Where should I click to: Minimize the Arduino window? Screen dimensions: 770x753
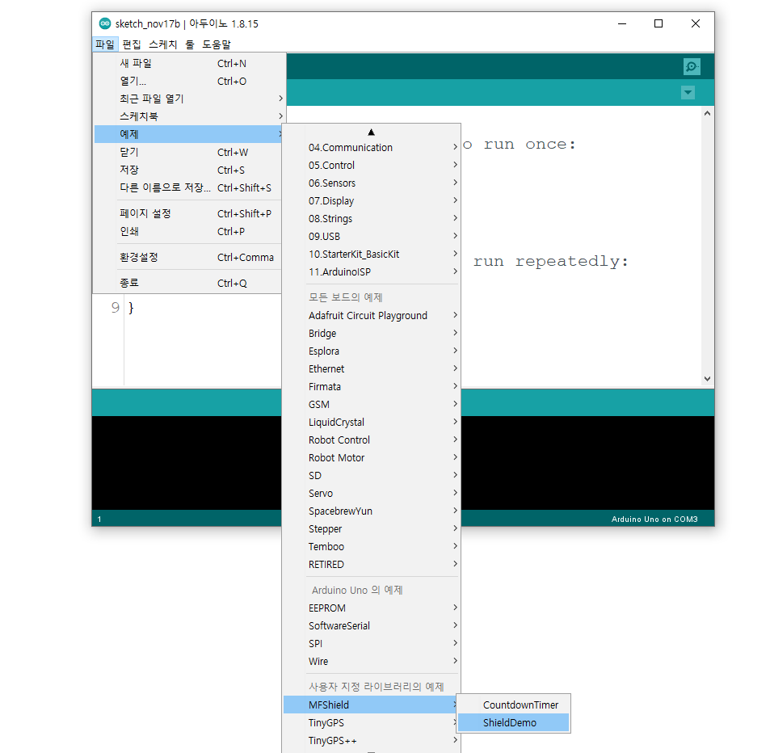point(621,23)
